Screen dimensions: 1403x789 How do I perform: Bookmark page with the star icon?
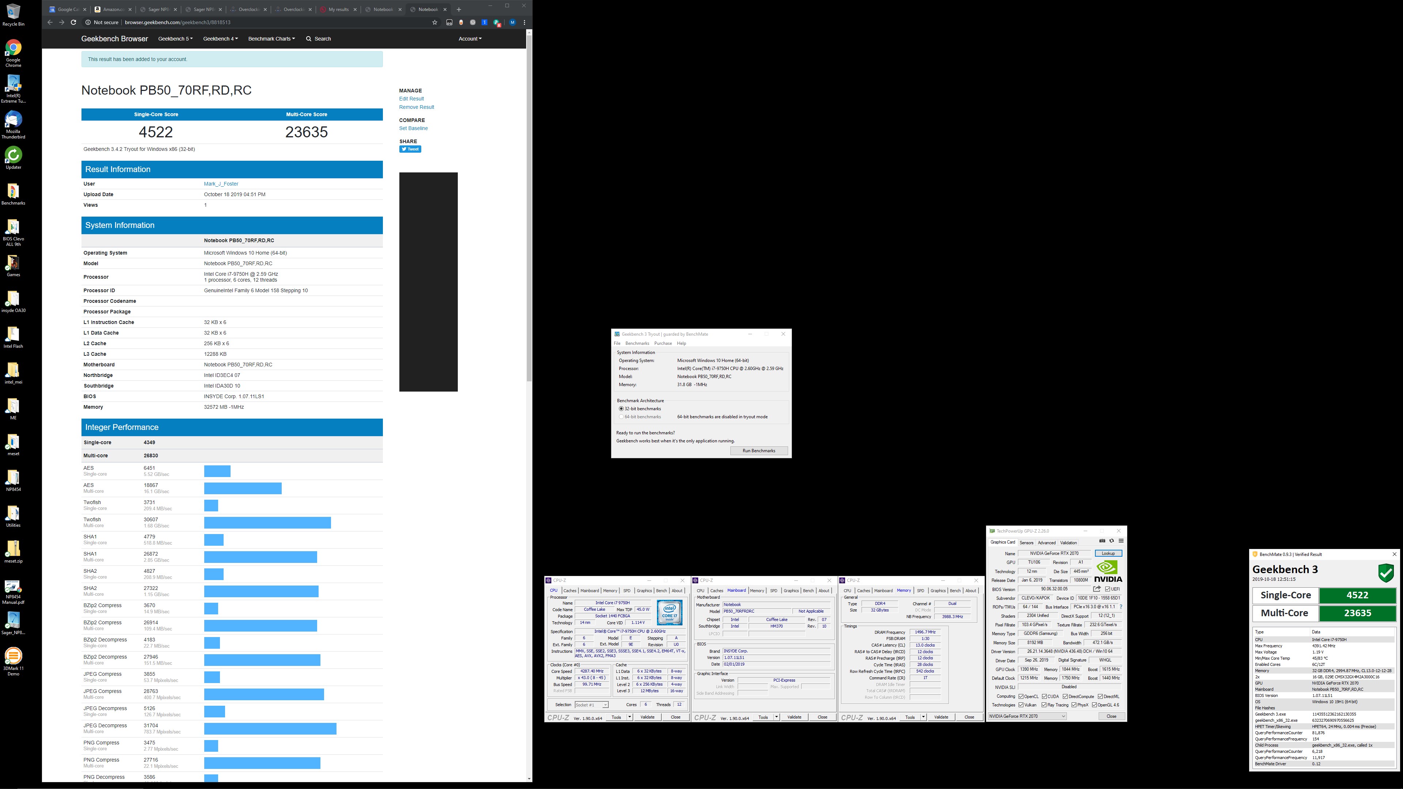pos(435,22)
